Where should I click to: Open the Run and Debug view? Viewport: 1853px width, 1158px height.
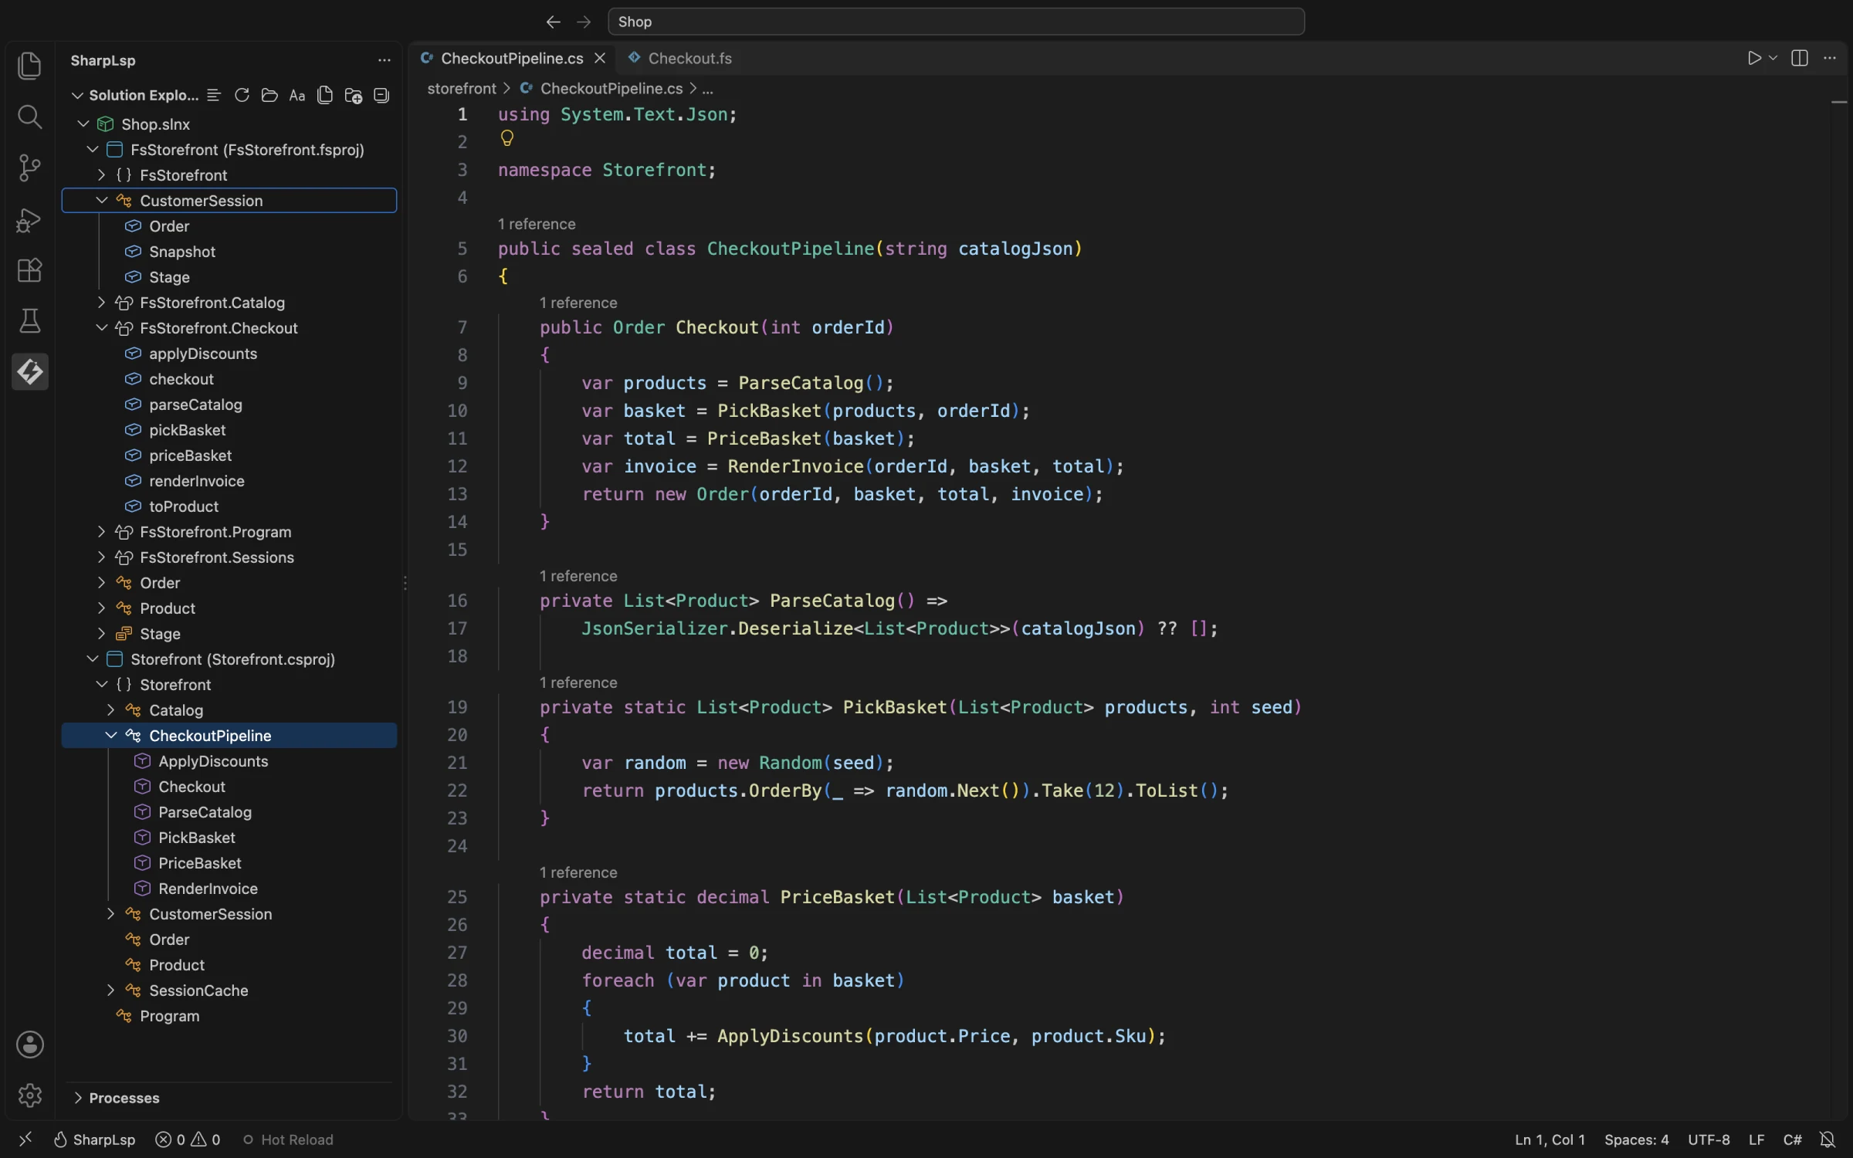(x=29, y=220)
